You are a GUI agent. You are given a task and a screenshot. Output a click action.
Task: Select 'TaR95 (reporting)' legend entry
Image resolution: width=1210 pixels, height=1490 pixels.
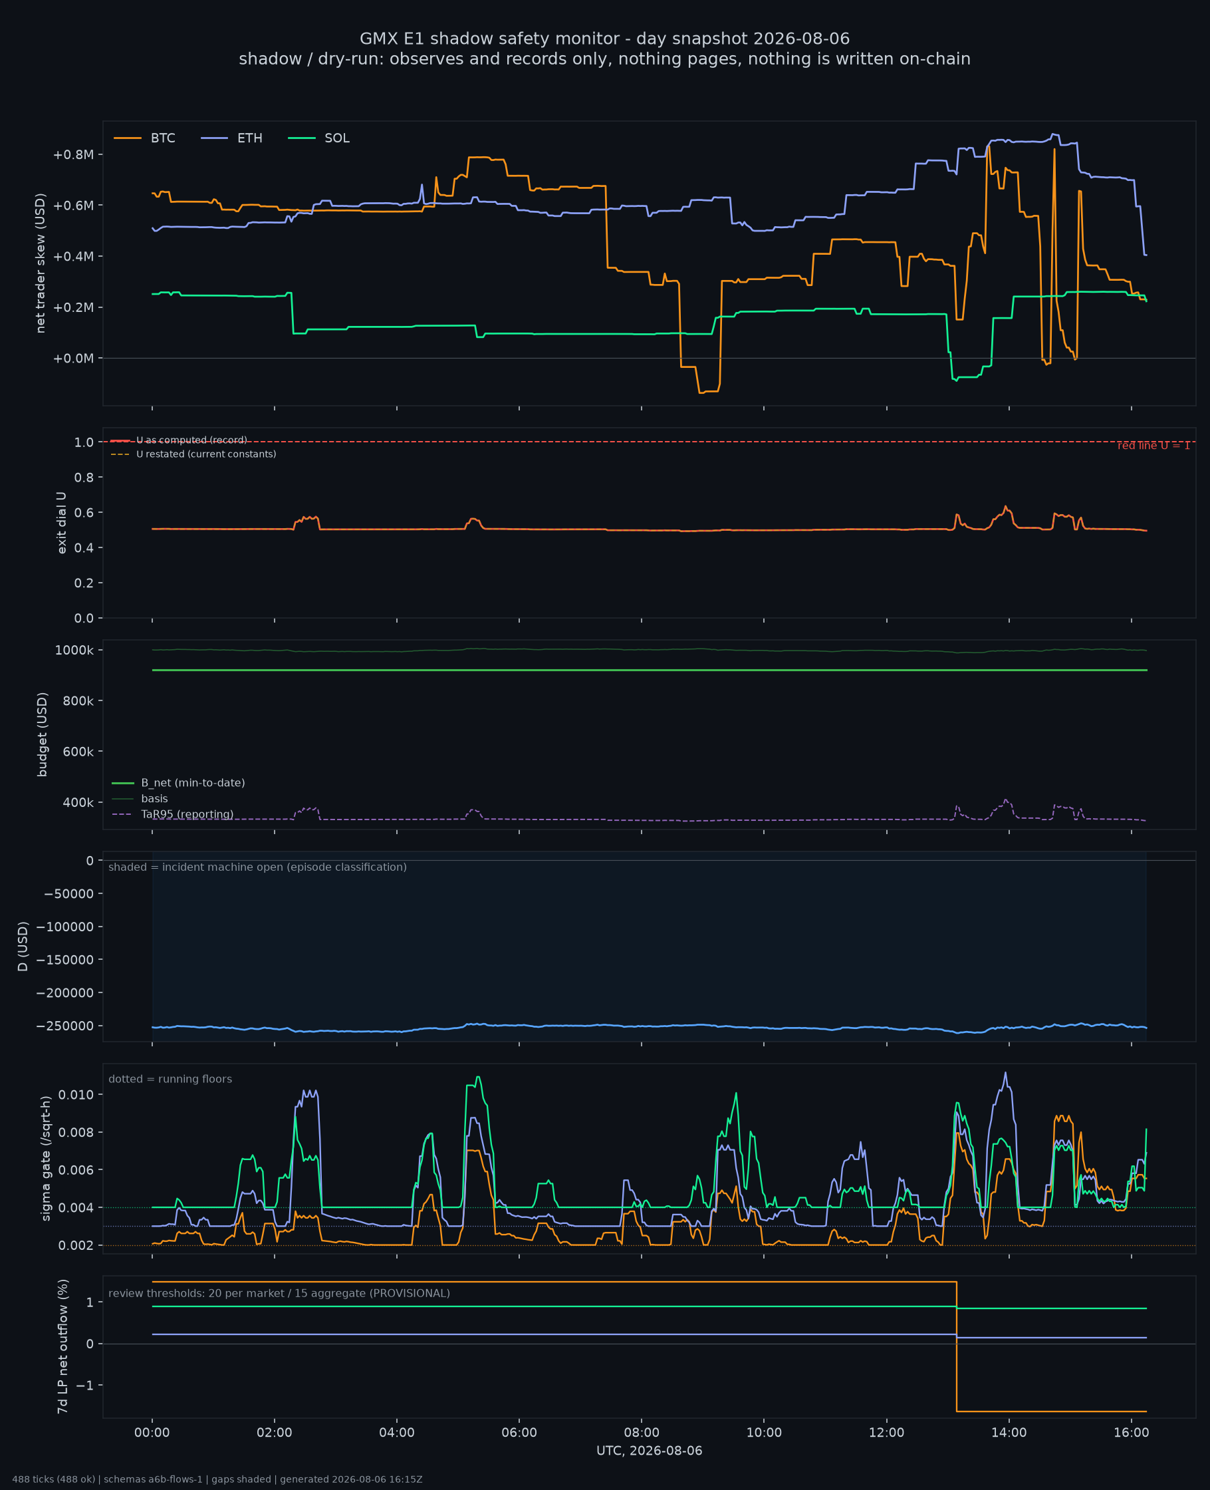coord(173,814)
